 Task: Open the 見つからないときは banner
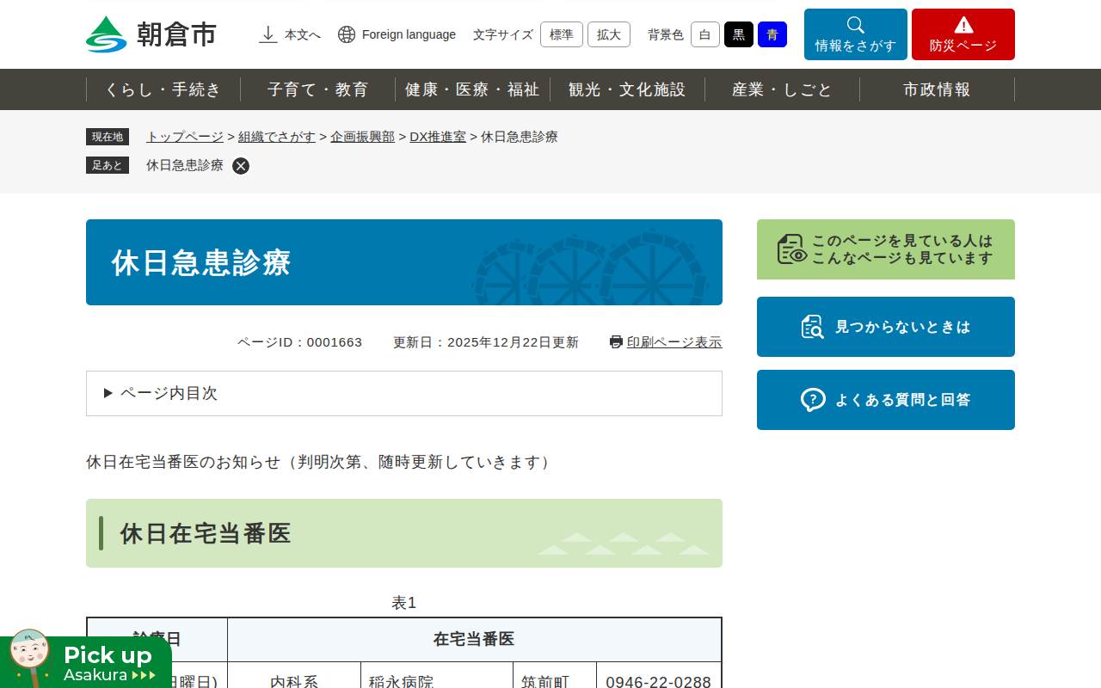(x=885, y=327)
